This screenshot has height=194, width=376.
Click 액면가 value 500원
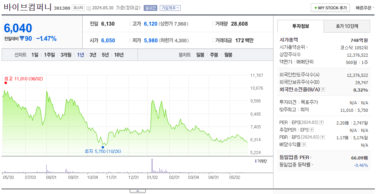pos(352,62)
